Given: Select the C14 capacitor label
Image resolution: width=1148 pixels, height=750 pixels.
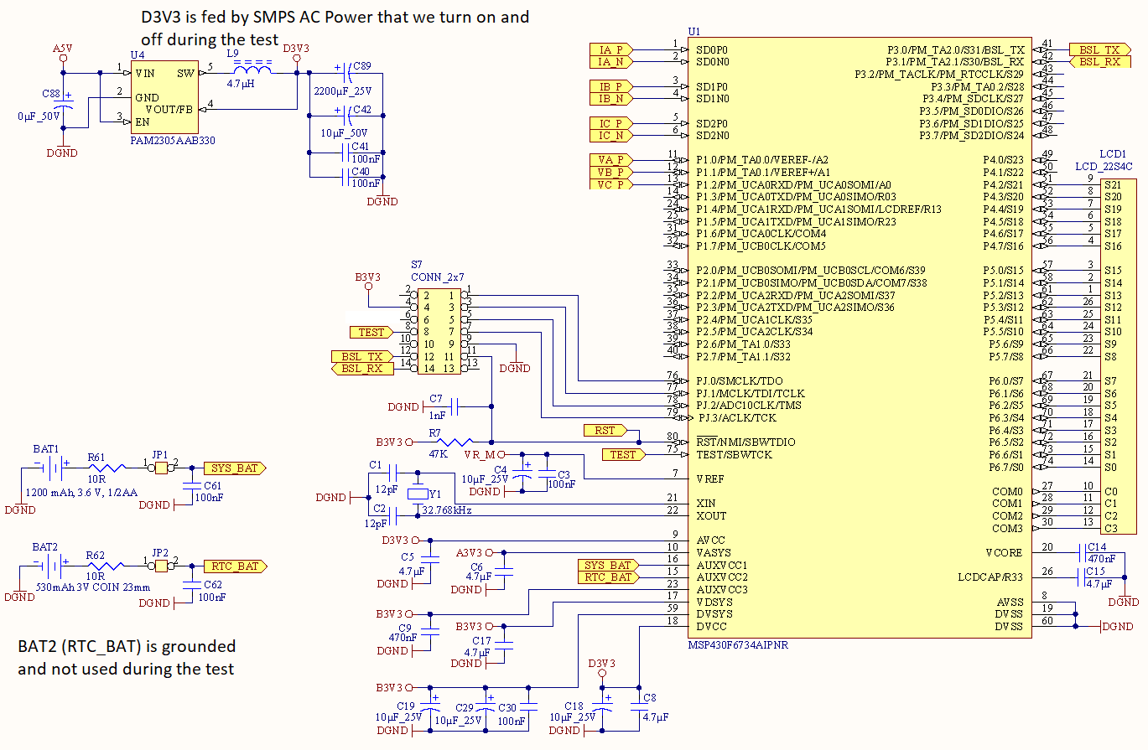Looking at the screenshot, I should pos(1097,547).
